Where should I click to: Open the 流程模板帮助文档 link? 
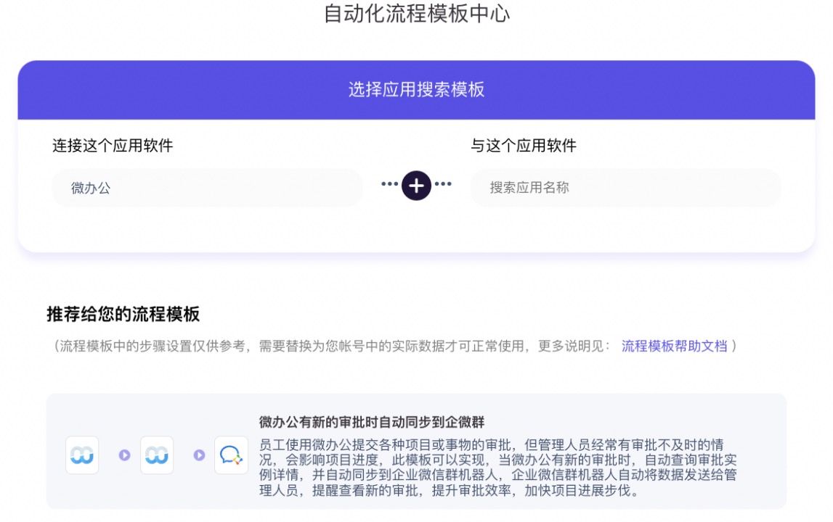coord(674,347)
